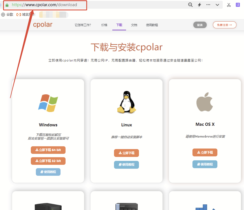Viewport: 244px width, 210px height.
Task: Open the three-dot more options menu
Action: pos(208,5)
